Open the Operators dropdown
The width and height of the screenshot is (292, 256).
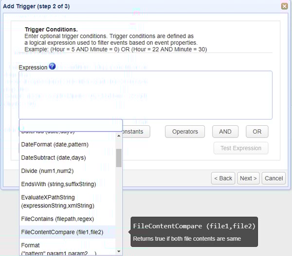(x=185, y=132)
